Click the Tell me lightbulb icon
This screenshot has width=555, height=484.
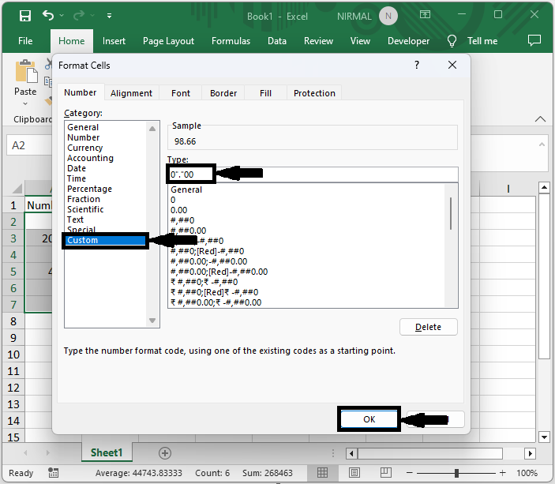[452, 41]
